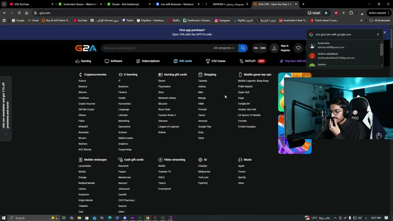Close the Google sign-in prompt
This screenshot has width=393, height=221.
click(378, 34)
